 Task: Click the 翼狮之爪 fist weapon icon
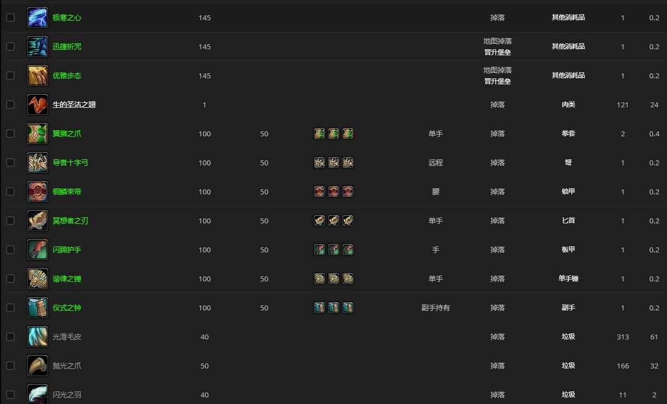point(38,134)
